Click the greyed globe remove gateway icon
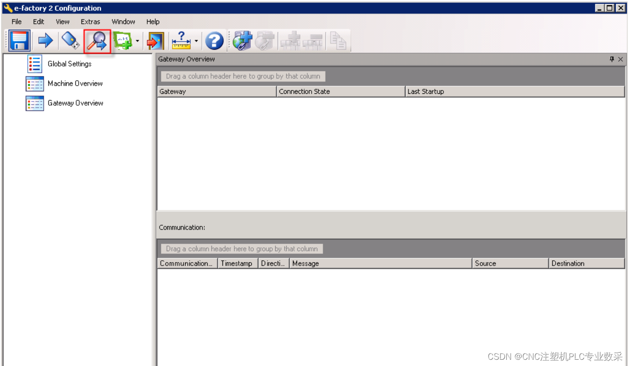630x366 pixels. click(x=264, y=41)
